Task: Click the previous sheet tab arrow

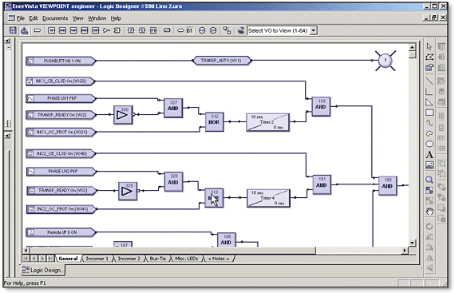Action: [34, 258]
